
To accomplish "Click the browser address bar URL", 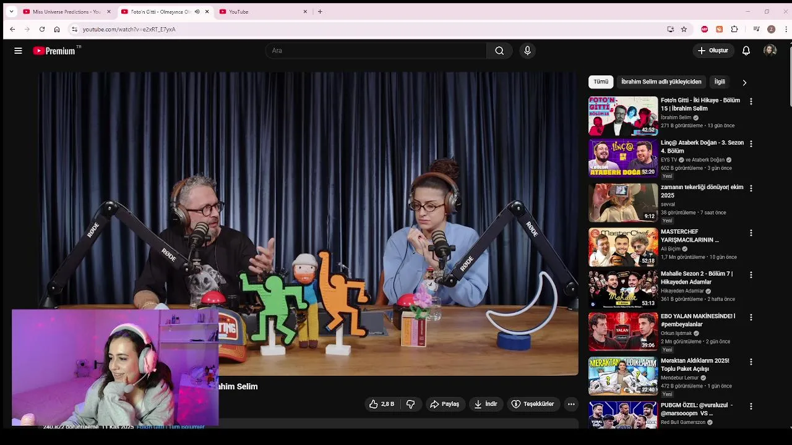I will (x=129, y=29).
